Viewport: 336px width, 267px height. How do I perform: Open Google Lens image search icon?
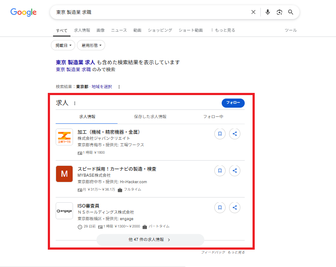279,12
